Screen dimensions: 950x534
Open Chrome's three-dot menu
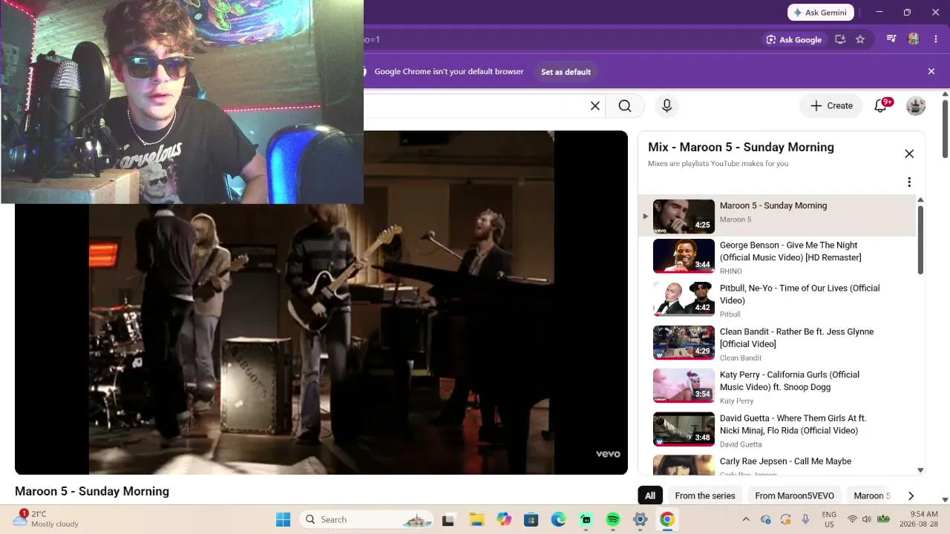936,39
